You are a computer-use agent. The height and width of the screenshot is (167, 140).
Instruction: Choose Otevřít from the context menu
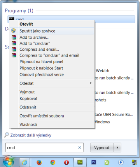[x=52, y=24]
